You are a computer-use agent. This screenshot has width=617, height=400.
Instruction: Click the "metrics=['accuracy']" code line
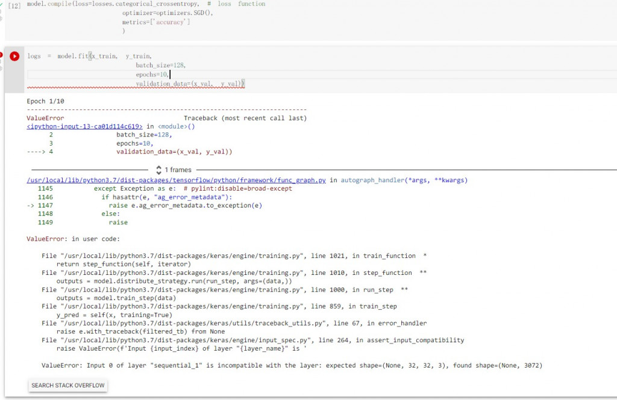coord(156,22)
